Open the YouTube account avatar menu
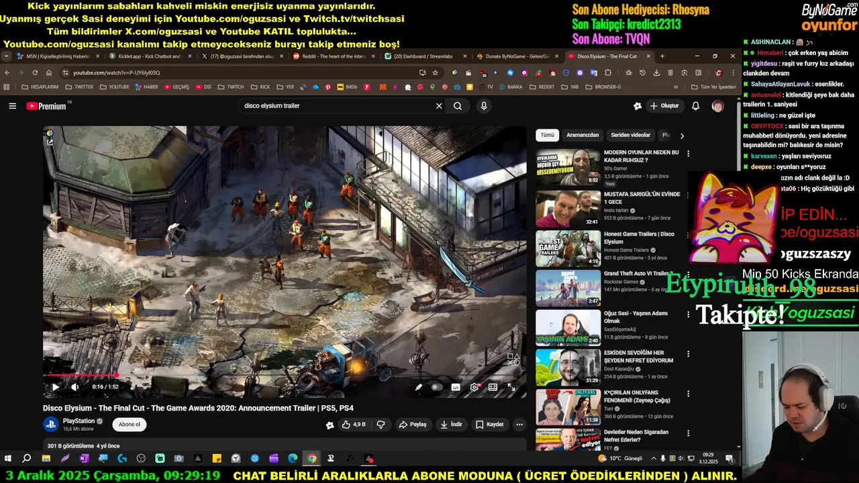This screenshot has height=483, width=859. click(717, 106)
